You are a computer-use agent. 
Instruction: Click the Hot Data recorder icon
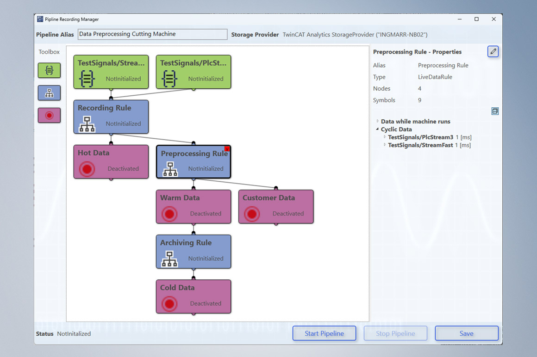(87, 169)
